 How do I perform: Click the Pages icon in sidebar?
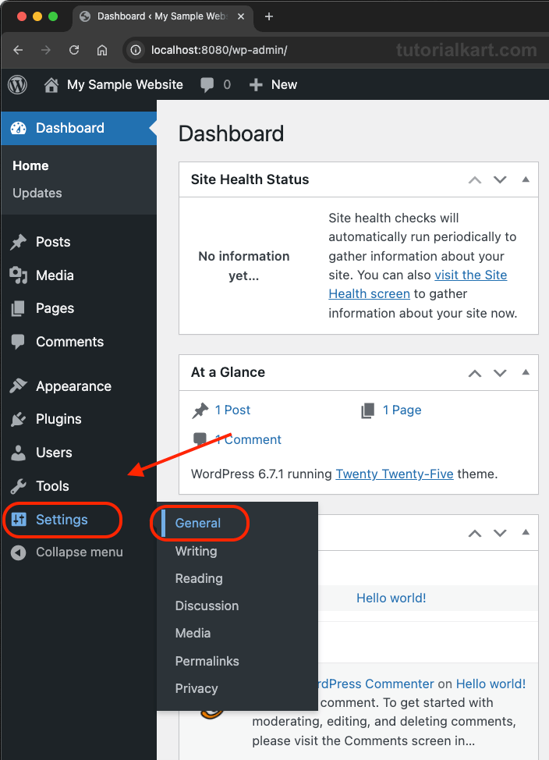(18, 308)
